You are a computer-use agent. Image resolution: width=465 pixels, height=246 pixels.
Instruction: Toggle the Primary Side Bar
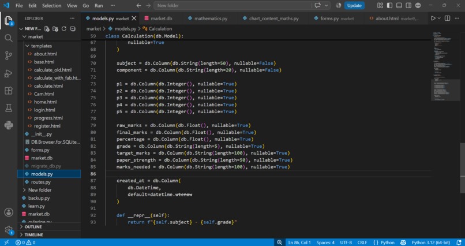(389, 6)
